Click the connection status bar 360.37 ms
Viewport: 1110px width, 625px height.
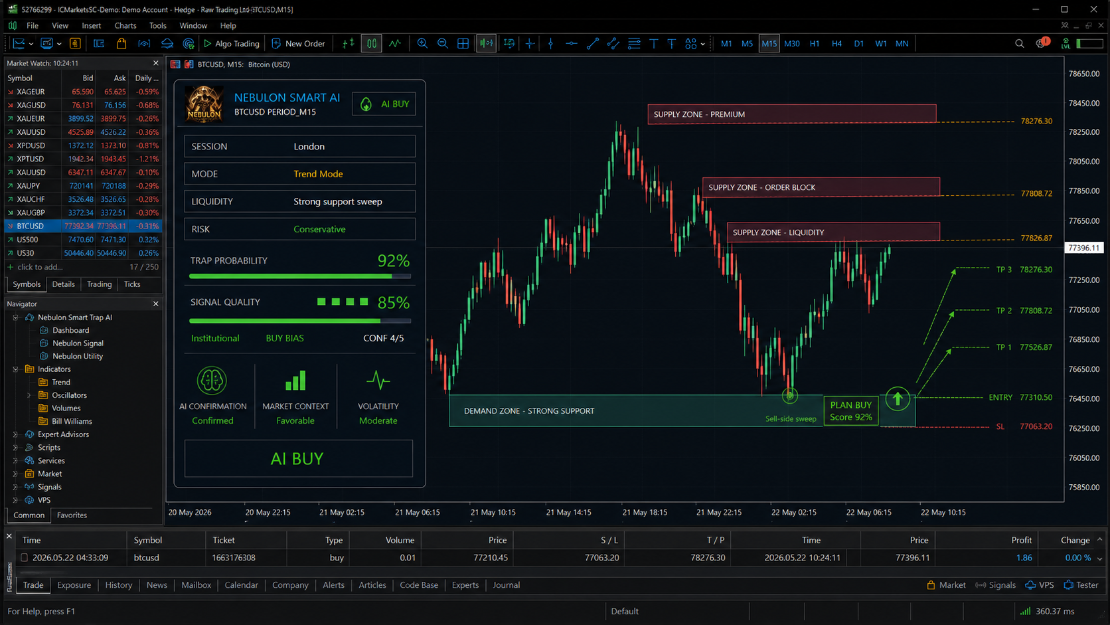click(1047, 611)
